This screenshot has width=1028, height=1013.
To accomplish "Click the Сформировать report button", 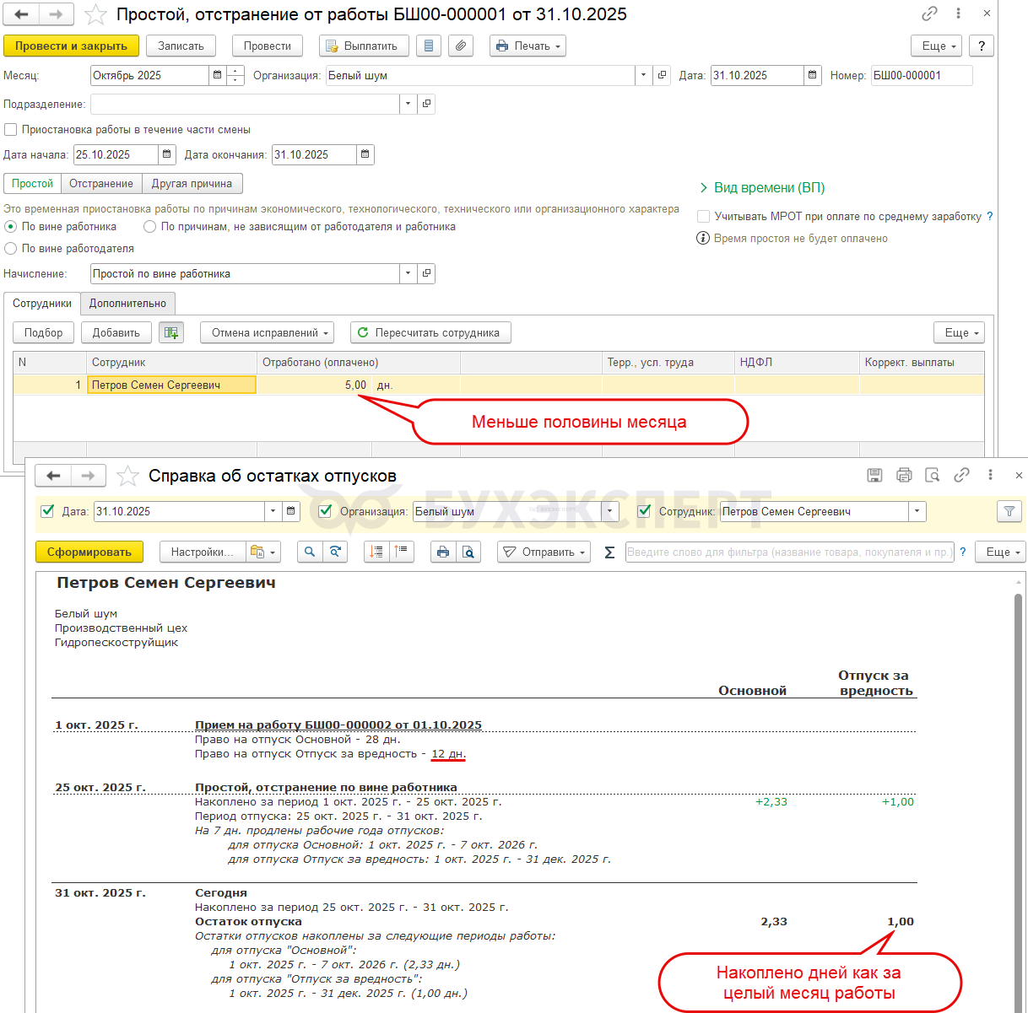I will tap(89, 552).
